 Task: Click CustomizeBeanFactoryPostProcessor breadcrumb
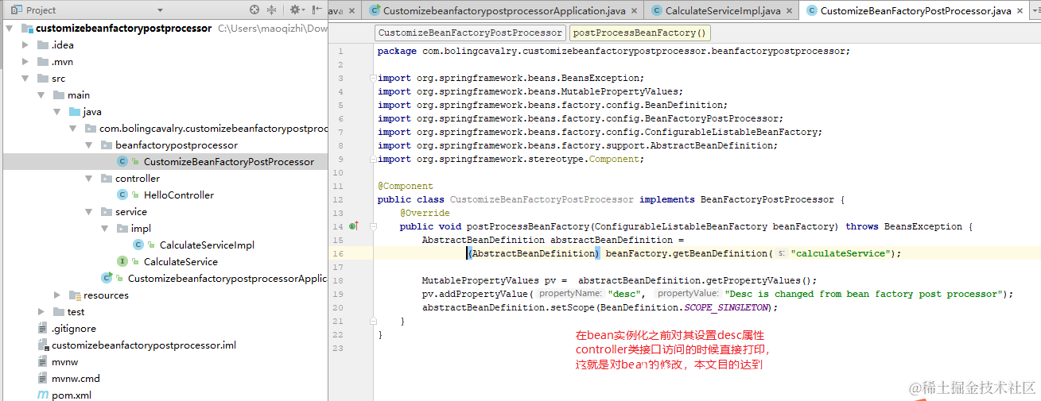click(x=470, y=33)
